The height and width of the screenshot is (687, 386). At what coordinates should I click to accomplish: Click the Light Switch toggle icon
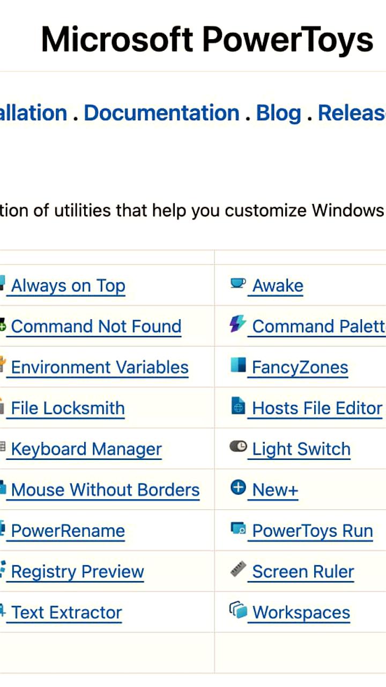click(x=238, y=447)
